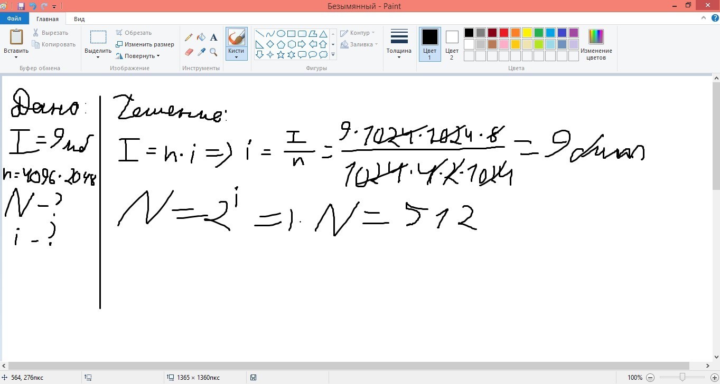Open the Thickness size dropdown

(399, 44)
